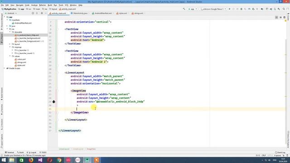290x163 pixels.
Task: Switch to MainActivity.java tab
Action: 80,13
